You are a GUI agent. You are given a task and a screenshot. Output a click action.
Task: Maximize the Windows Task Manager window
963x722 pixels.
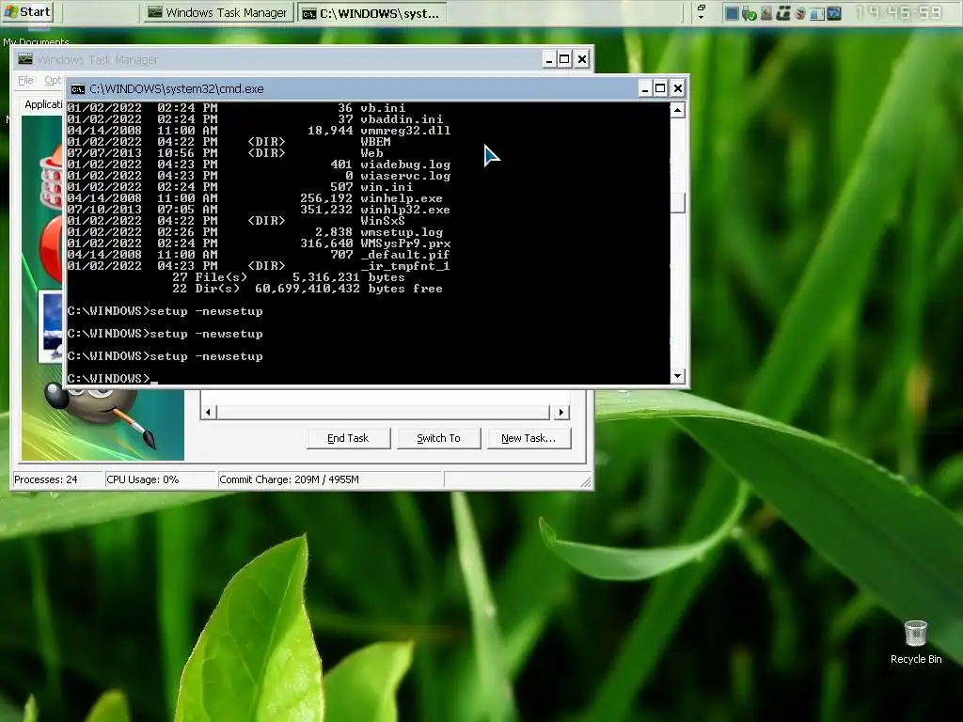tap(564, 59)
